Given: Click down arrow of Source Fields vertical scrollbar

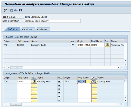Looking at the screenshot, I should 126,64.
